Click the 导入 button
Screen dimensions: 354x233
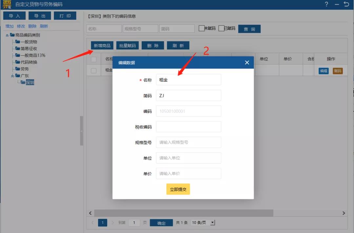14,16
